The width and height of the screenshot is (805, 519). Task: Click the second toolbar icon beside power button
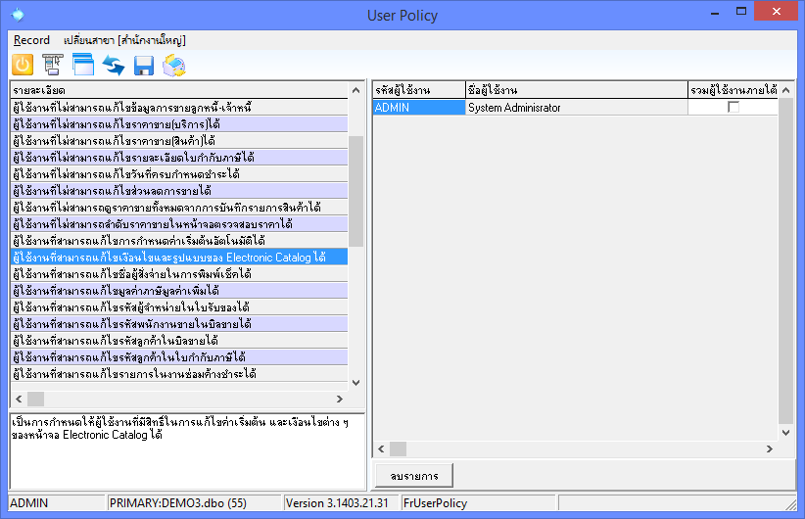53,66
